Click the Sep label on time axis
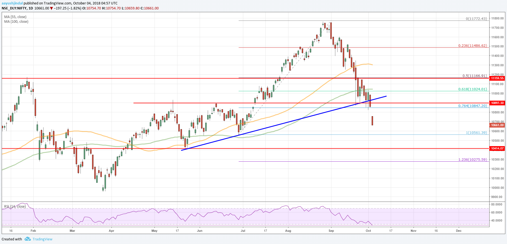 (331, 231)
